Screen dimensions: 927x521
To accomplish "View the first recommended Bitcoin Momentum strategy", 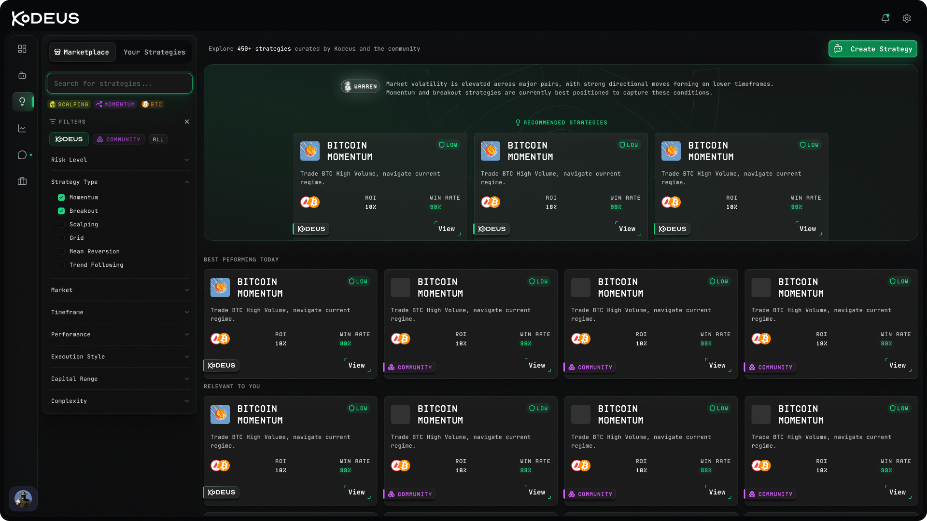I will pyautogui.click(x=447, y=229).
